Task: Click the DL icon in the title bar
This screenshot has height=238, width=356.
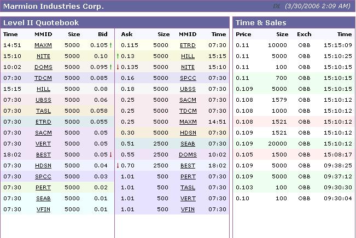Action: pos(277,6)
